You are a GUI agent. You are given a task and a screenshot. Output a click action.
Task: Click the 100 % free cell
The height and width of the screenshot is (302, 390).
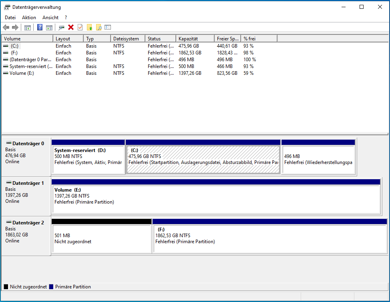coord(250,60)
